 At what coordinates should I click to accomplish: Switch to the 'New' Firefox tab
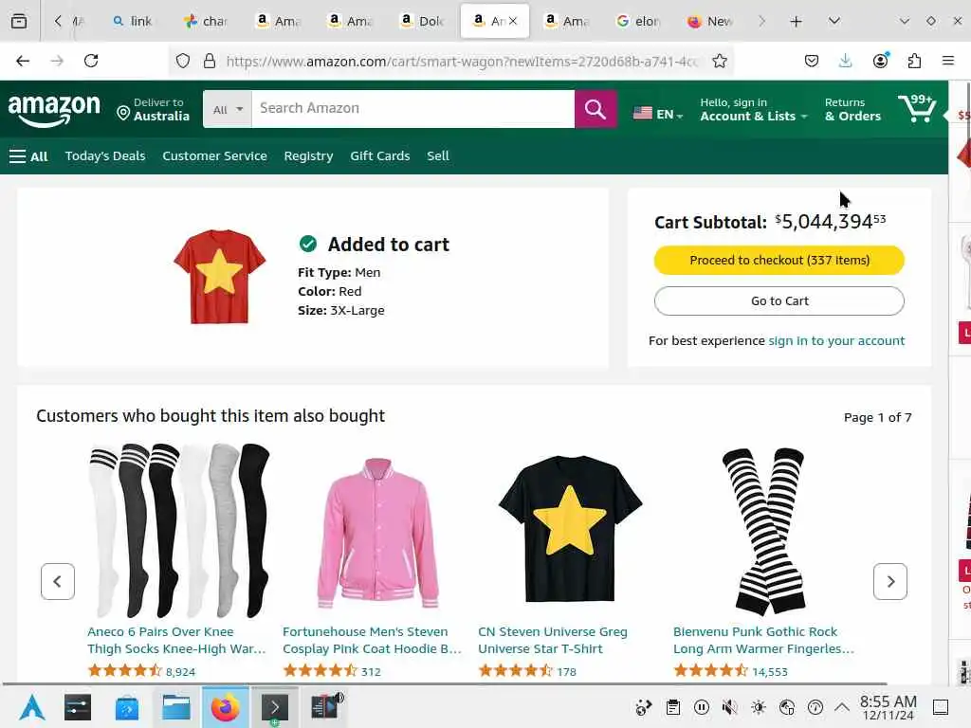[710, 21]
